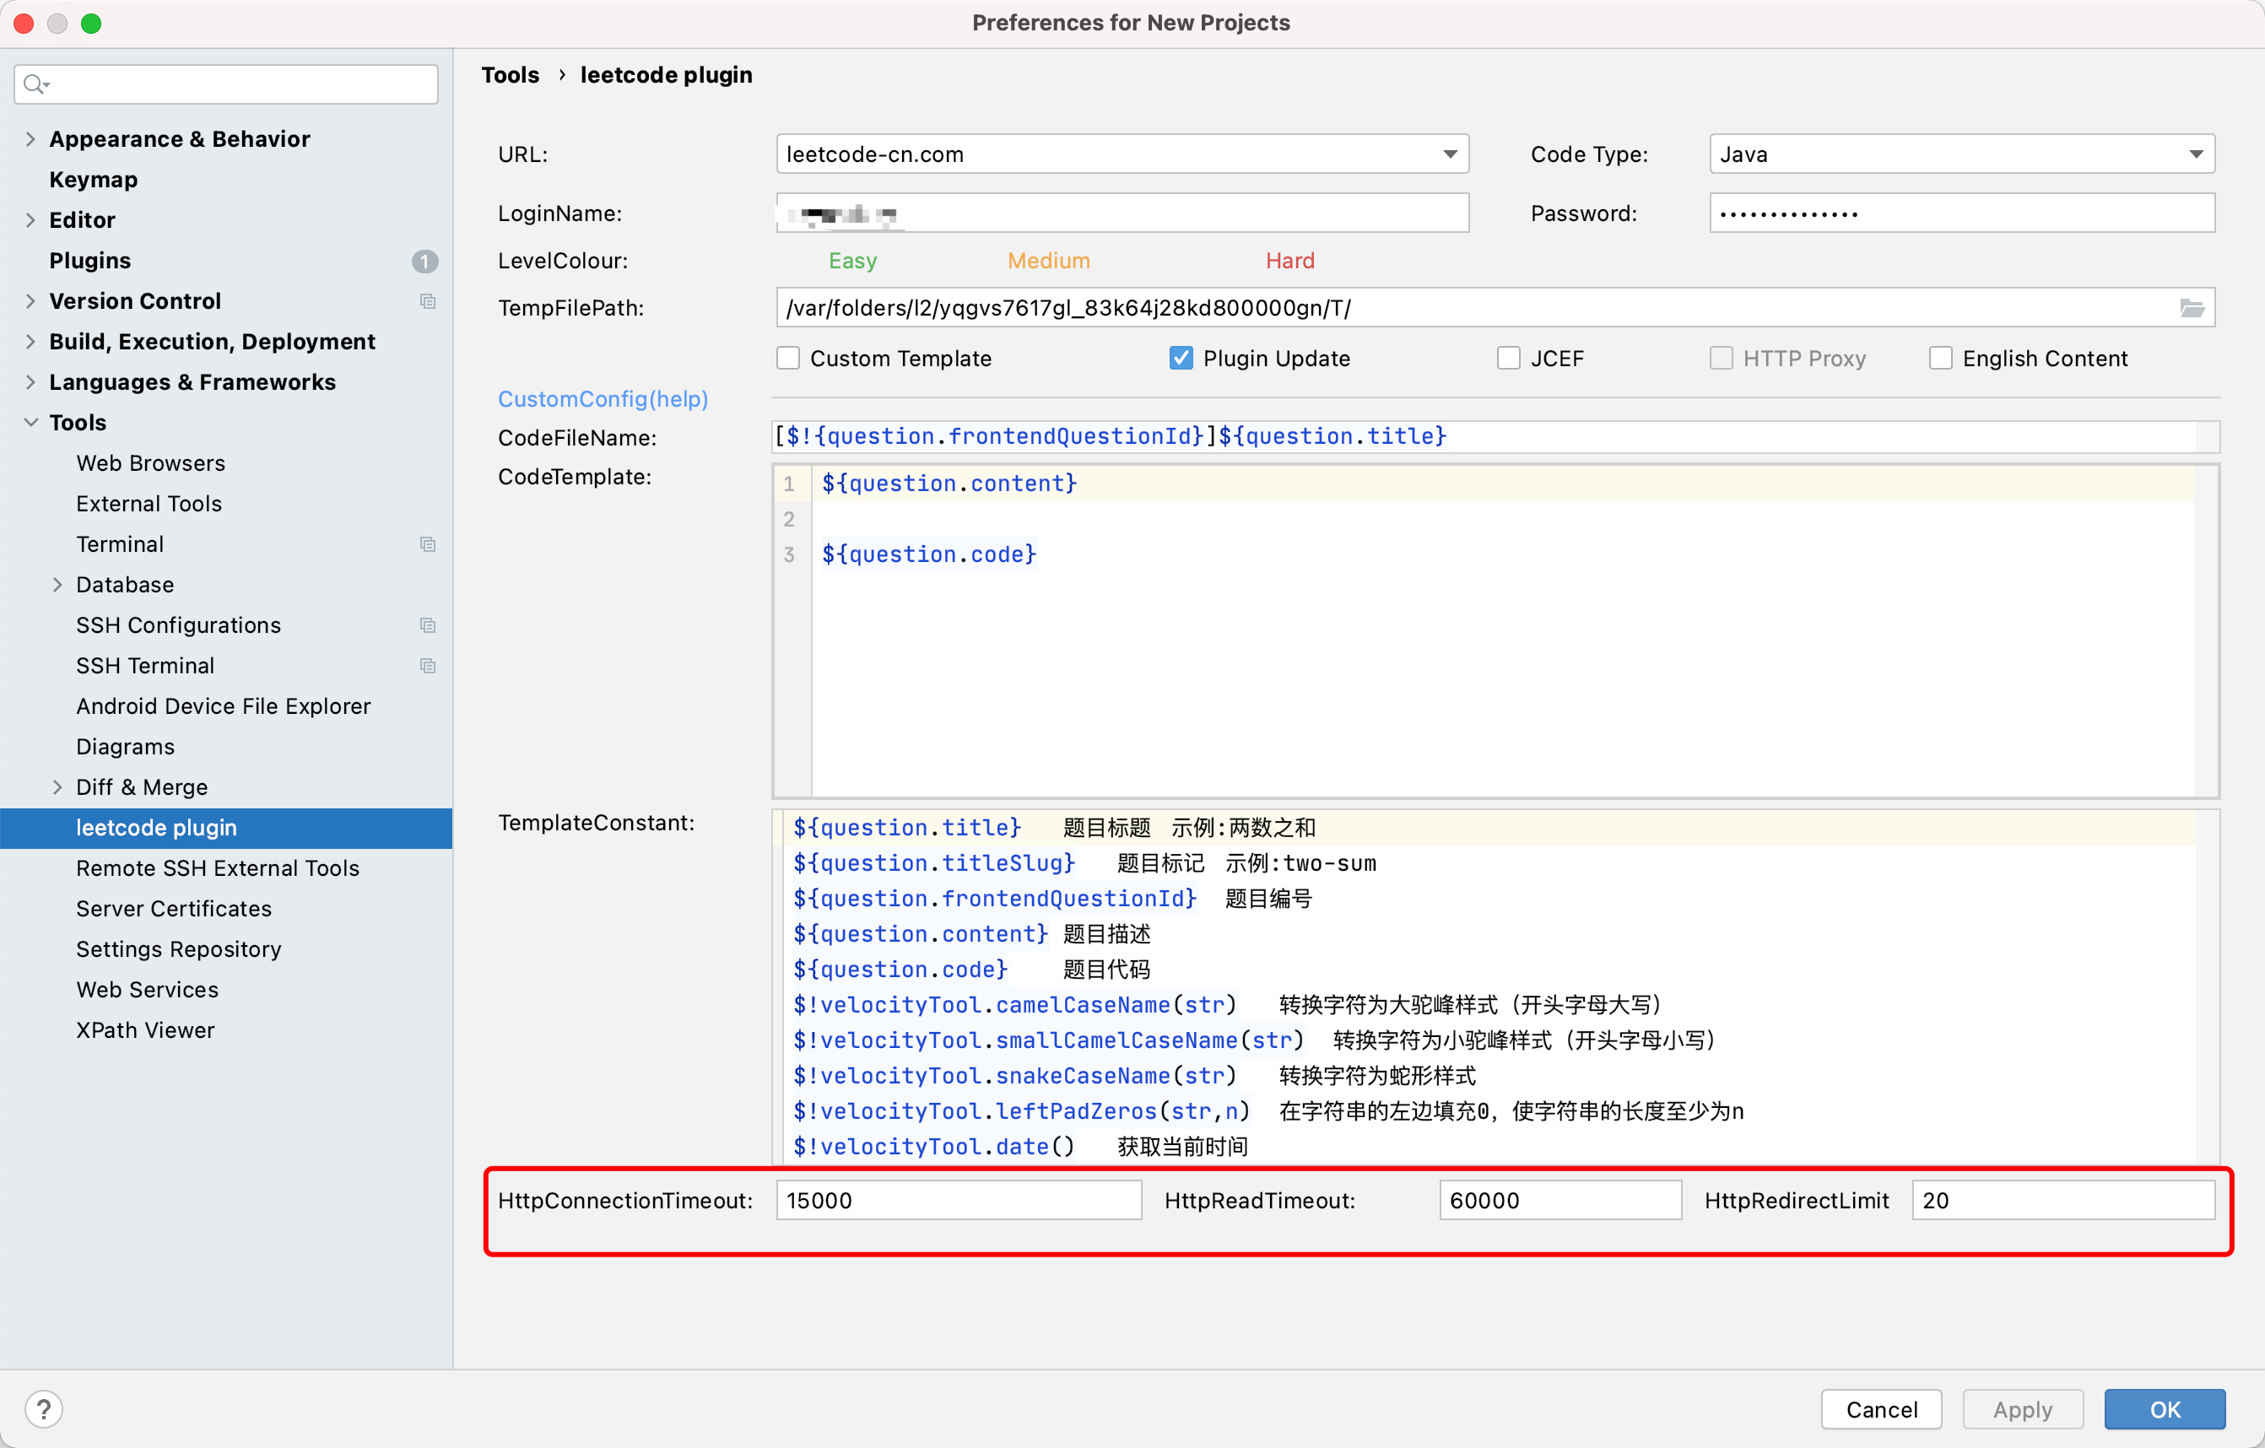Image resolution: width=2265 pixels, height=1448 pixels.
Task: Expand the Editor section
Action: 31,220
